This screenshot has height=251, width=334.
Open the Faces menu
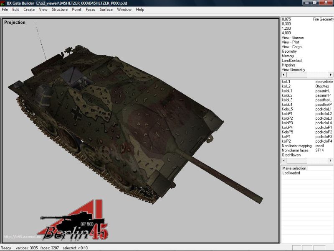point(90,9)
